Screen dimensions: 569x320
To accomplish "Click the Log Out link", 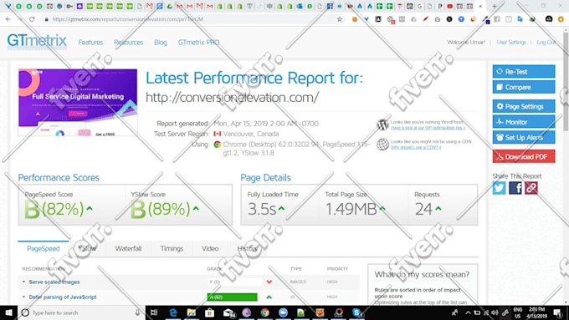I will pyautogui.click(x=546, y=42).
